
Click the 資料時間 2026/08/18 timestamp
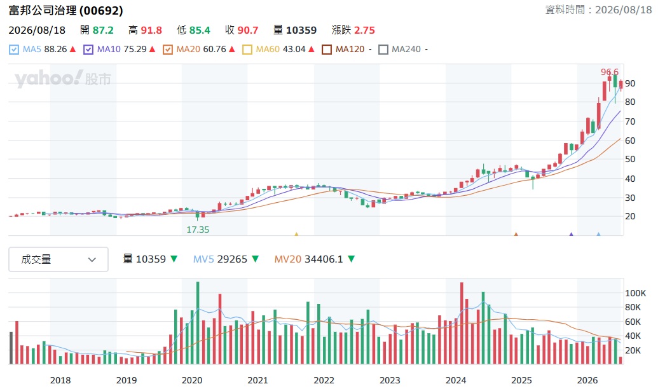tap(598, 10)
